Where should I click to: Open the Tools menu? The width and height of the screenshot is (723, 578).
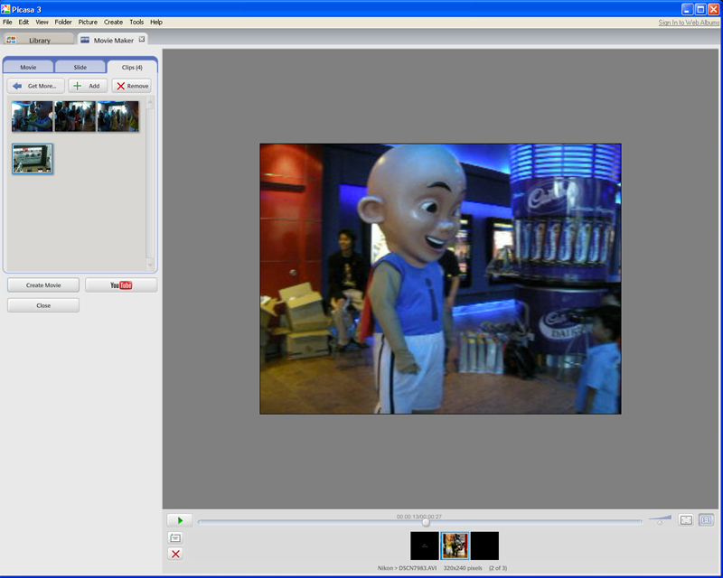136,22
